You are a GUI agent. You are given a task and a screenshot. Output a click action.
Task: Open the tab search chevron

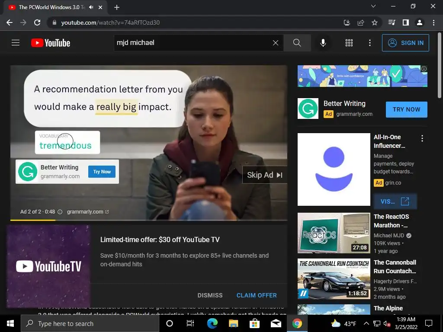(x=373, y=6)
